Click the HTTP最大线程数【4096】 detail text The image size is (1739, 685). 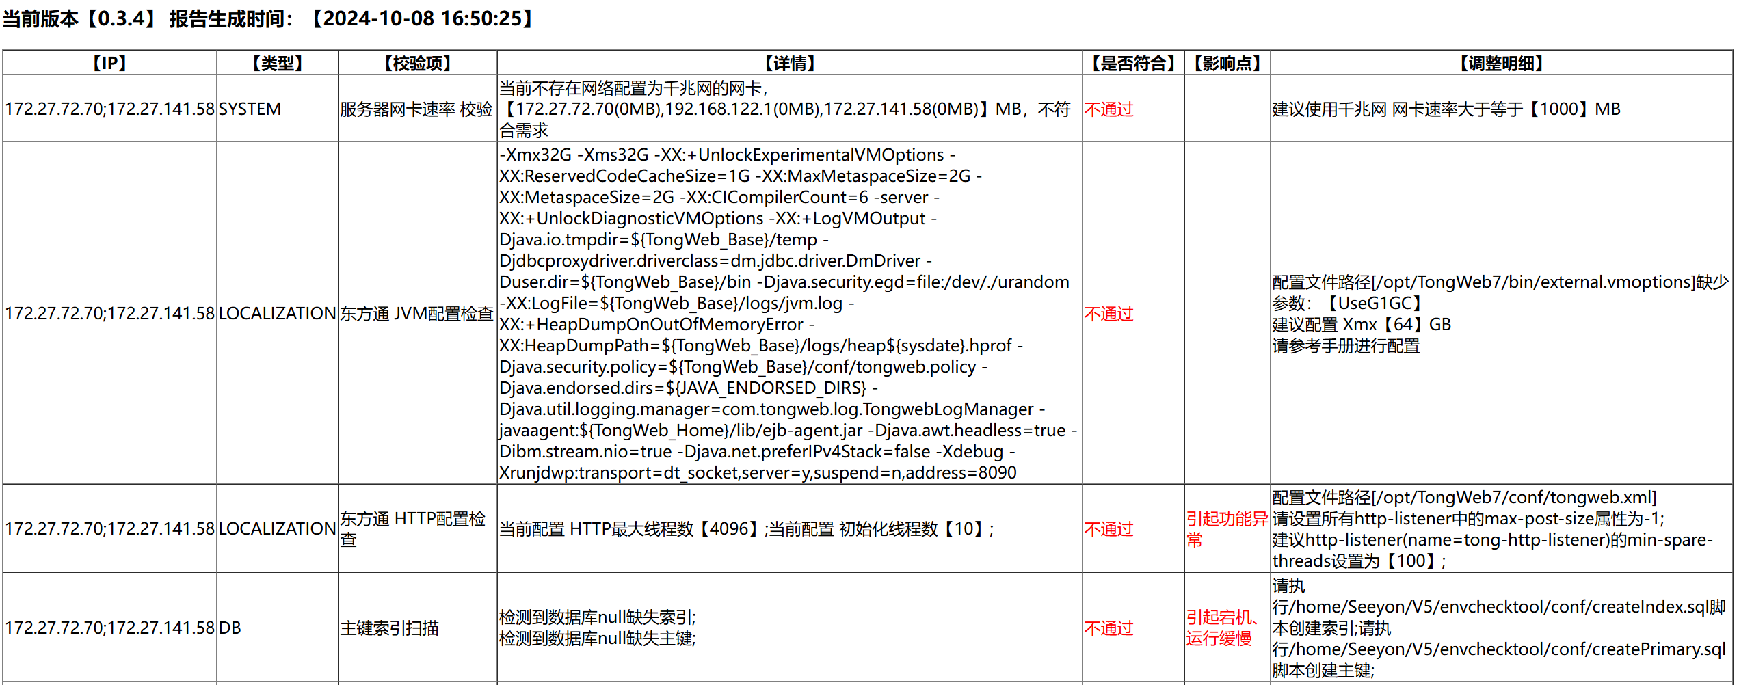click(747, 528)
